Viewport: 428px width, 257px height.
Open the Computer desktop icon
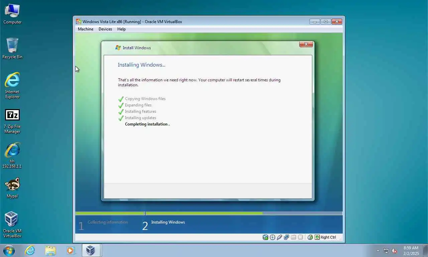click(x=12, y=14)
